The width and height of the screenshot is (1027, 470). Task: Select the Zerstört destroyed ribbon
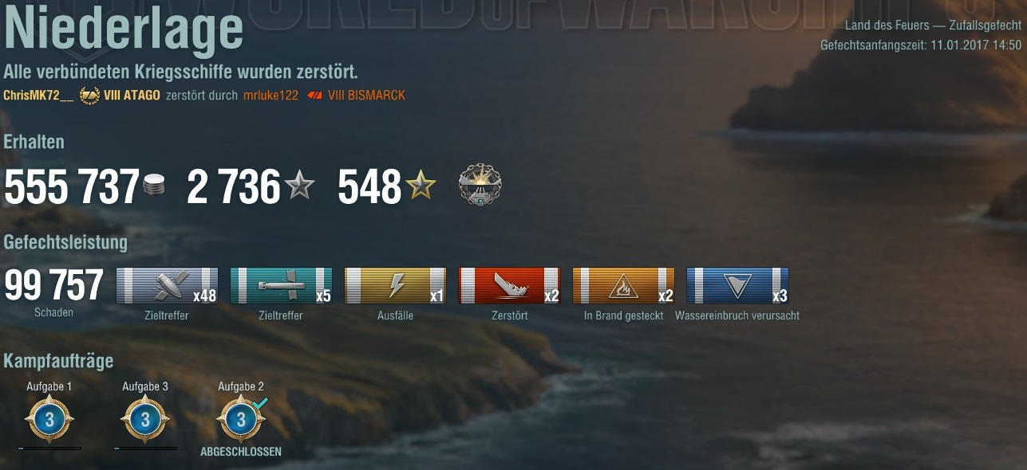[509, 285]
